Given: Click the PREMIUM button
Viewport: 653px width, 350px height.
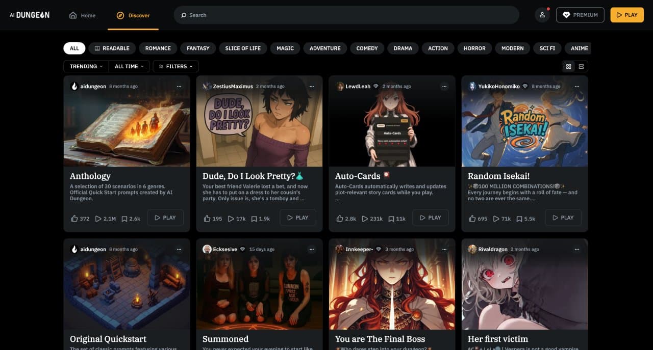Looking at the screenshot, I should click(x=580, y=15).
